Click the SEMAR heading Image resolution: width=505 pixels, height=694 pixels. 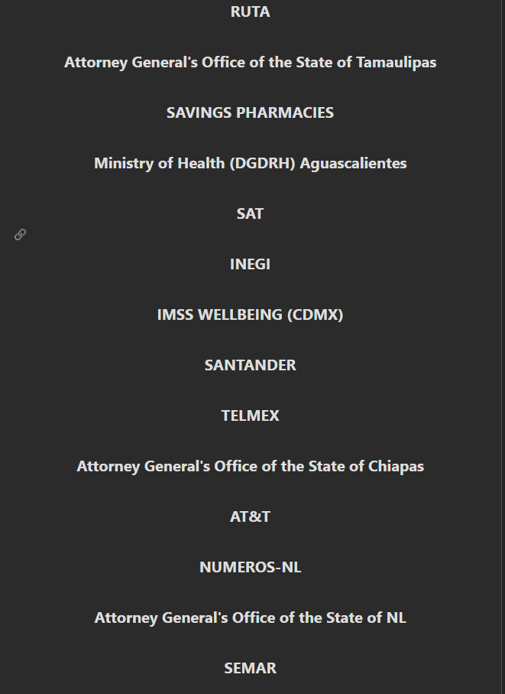click(x=250, y=668)
